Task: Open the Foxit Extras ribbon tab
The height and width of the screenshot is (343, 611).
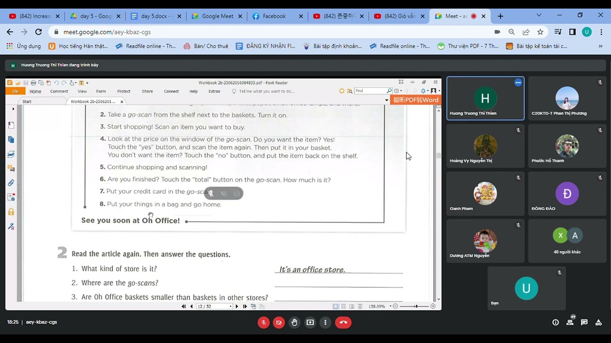Action: (214, 91)
